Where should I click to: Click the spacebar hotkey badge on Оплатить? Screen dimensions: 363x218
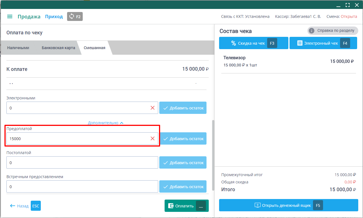coord(201,206)
